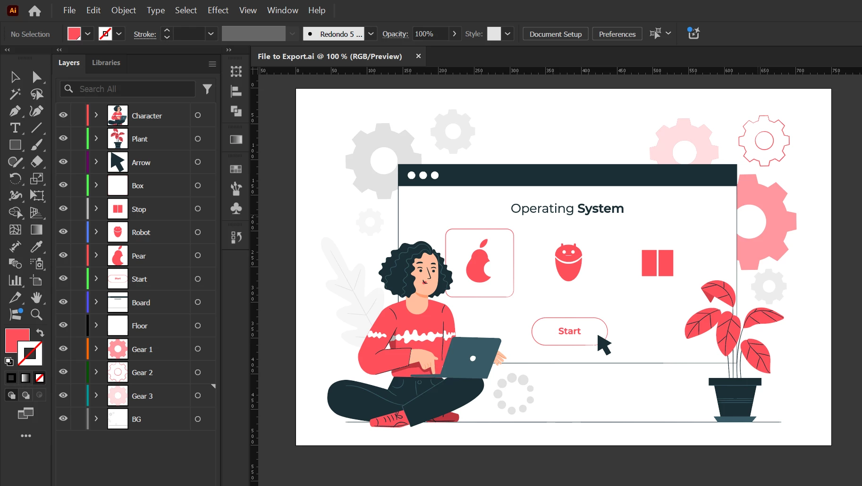Expand the Board layer
Image resolution: width=862 pixels, height=486 pixels.
click(x=96, y=302)
